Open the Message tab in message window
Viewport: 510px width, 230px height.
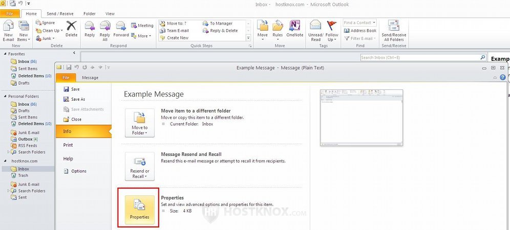coord(90,78)
